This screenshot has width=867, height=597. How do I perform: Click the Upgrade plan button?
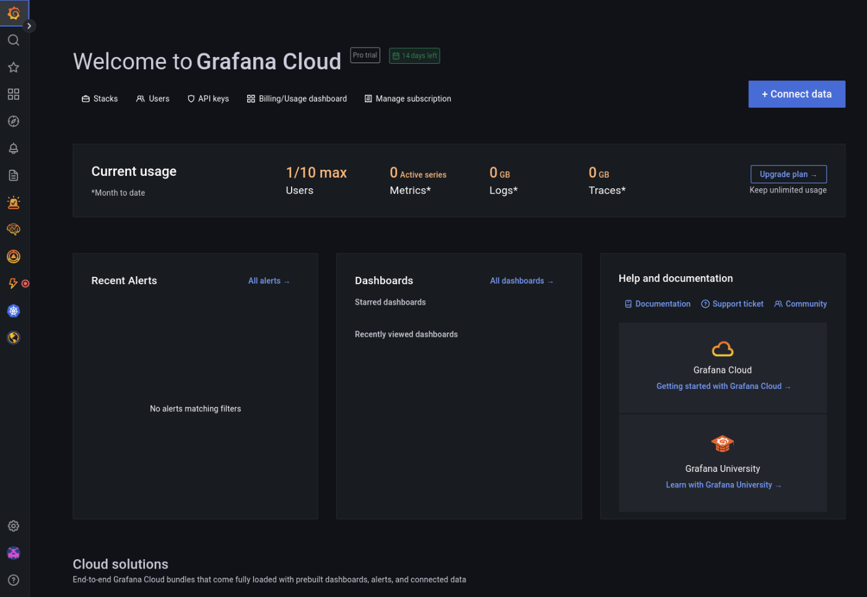coord(788,174)
